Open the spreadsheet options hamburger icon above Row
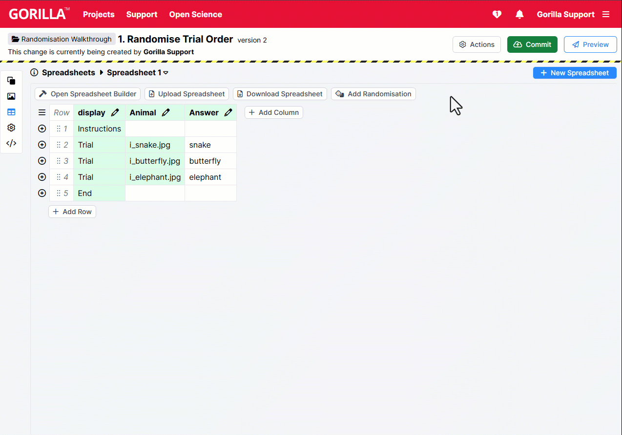The image size is (622, 435). click(x=42, y=112)
